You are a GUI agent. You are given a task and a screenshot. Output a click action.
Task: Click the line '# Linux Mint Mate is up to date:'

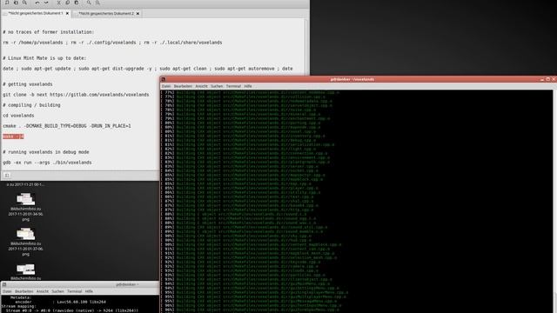[x=44, y=58]
